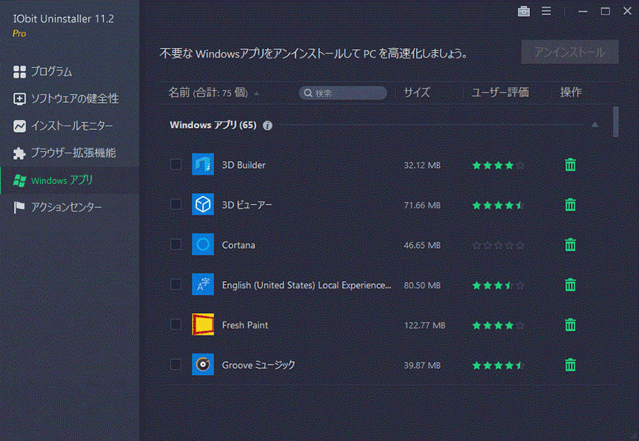
Task: Uninstall Groove ミュージック with its trash icon
Action: [570, 365]
